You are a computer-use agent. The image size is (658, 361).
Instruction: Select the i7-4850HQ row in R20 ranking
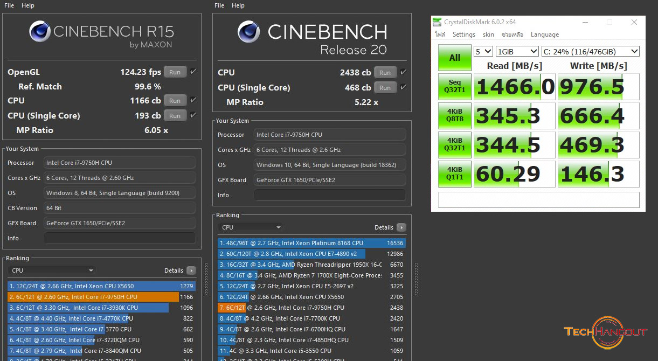click(x=311, y=340)
